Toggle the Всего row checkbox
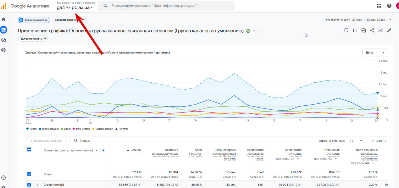399x188 pixels. click(29, 174)
